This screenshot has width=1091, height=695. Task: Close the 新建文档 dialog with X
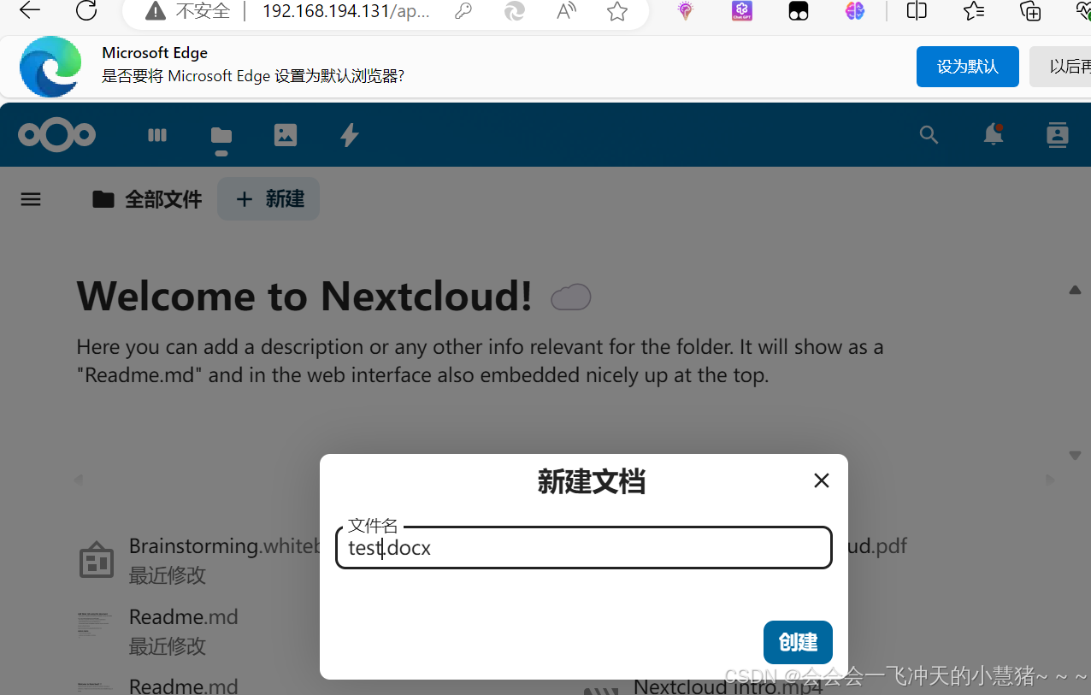pyautogui.click(x=822, y=480)
